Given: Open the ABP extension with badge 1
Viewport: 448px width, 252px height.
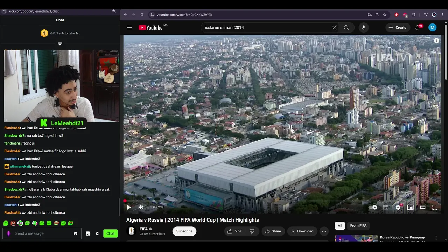Looking at the screenshot, I should [x=405, y=15].
